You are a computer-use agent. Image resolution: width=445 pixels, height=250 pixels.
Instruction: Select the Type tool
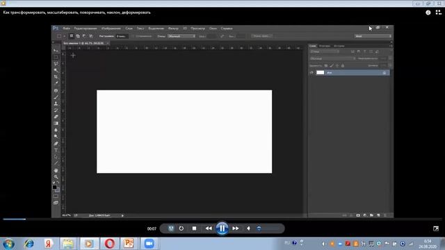[x=56, y=150]
